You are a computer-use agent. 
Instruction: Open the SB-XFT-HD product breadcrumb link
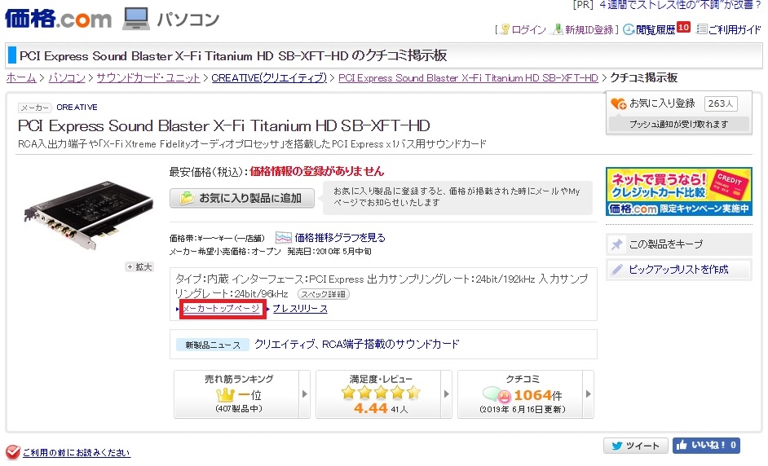click(x=468, y=78)
